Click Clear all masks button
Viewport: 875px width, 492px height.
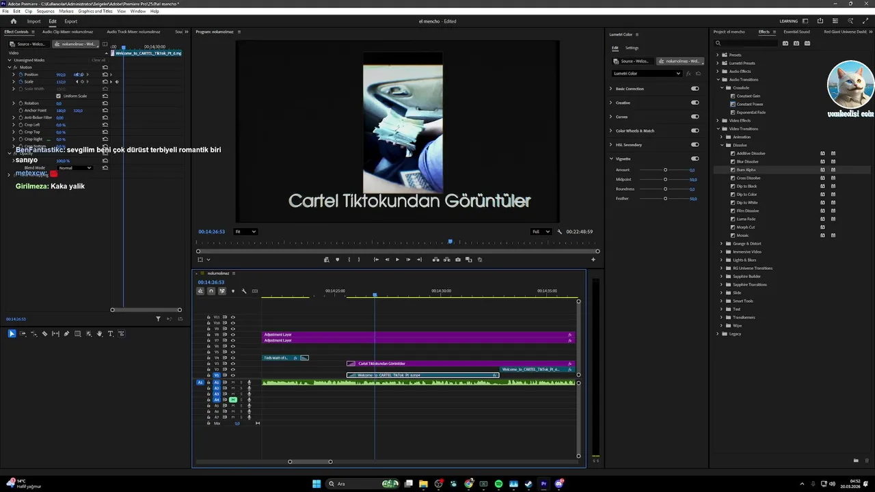point(99,60)
